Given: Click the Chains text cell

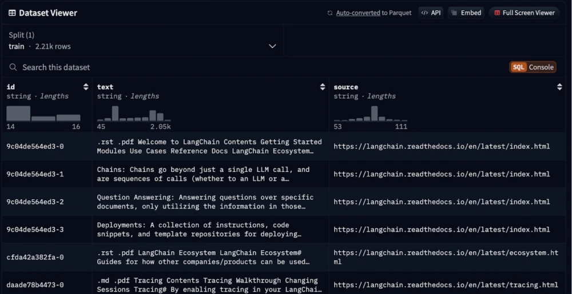Looking at the screenshot, I should [204, 174].
